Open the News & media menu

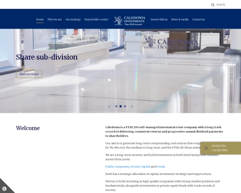180,20
